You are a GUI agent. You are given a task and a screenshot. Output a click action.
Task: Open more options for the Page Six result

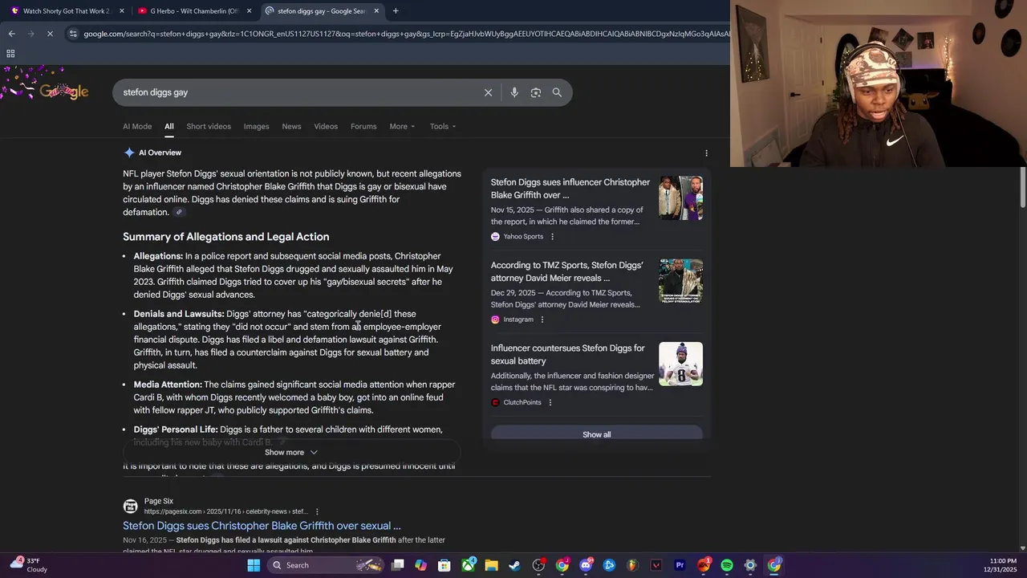[x=317, y=511]
